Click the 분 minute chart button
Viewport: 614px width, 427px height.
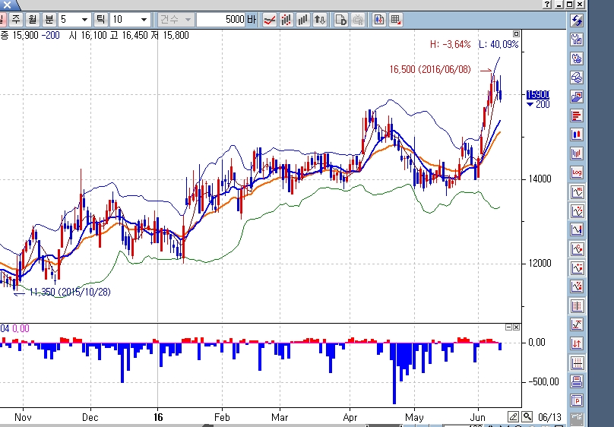(x=49, y=19)
